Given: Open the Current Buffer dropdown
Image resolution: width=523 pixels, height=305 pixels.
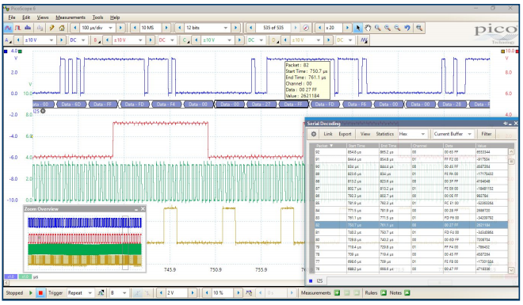Looking at the screenshot, I should tap(469, 134).
